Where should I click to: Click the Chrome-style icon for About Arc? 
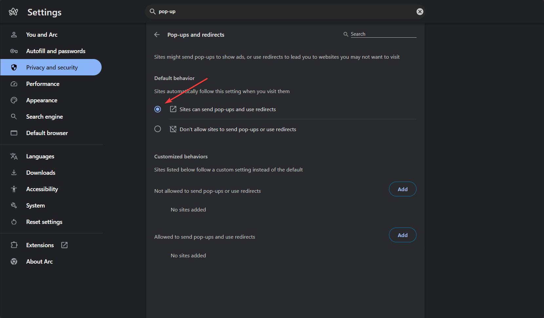click(14, 261)
